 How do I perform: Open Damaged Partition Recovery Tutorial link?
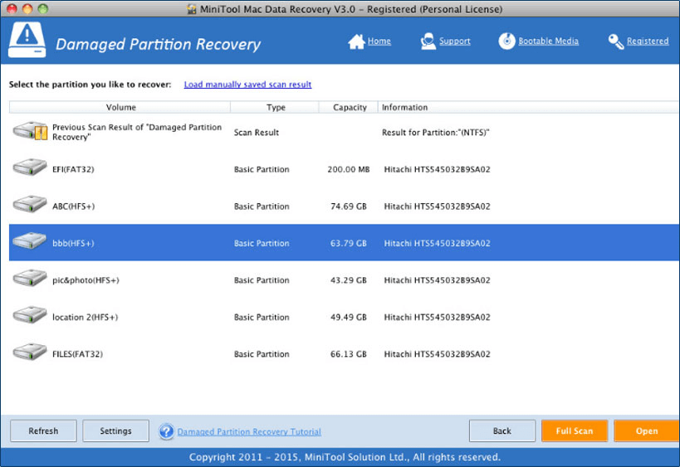point(249,431)
